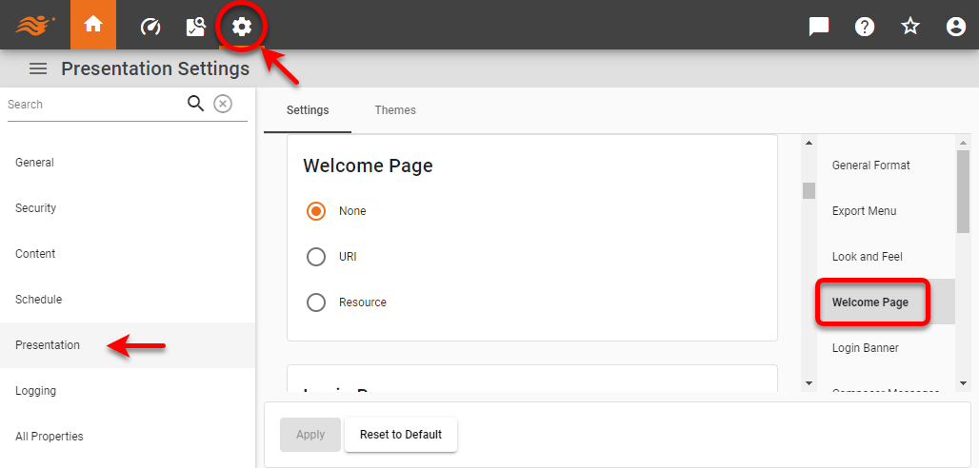Viewport: 979px width, 468px height.
Task: Open the comments chat icon
Action: point(818,27)
